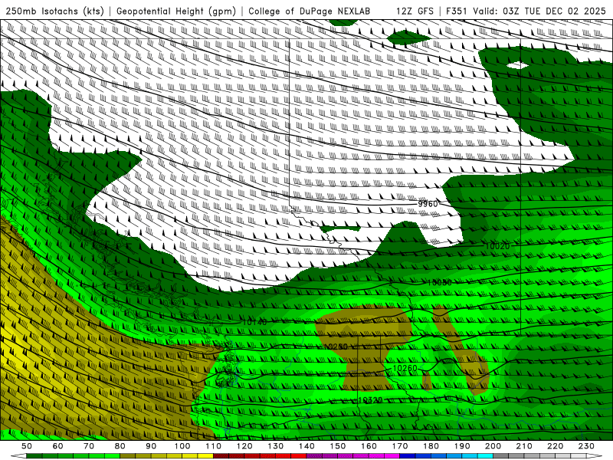Click the 10320 height contour label
Viewport: 613px width, 460px height.
click(370, 400)
